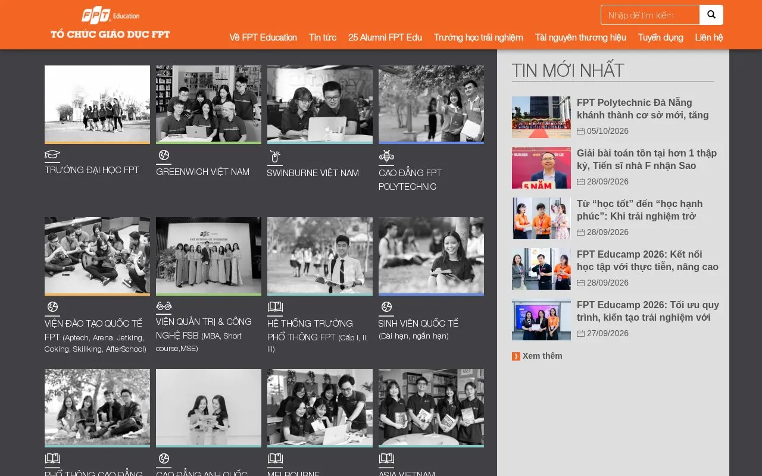Open FPT Educamp 2026: Kết nối headline
The image size is (762, 476).
[x=648, y=261]
